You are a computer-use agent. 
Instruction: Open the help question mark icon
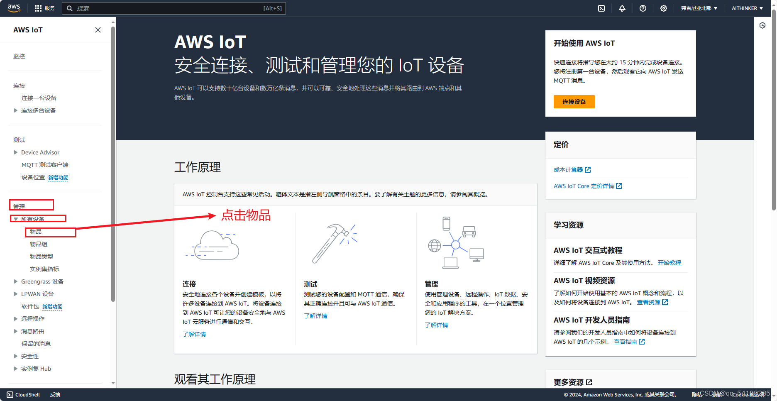643,8
